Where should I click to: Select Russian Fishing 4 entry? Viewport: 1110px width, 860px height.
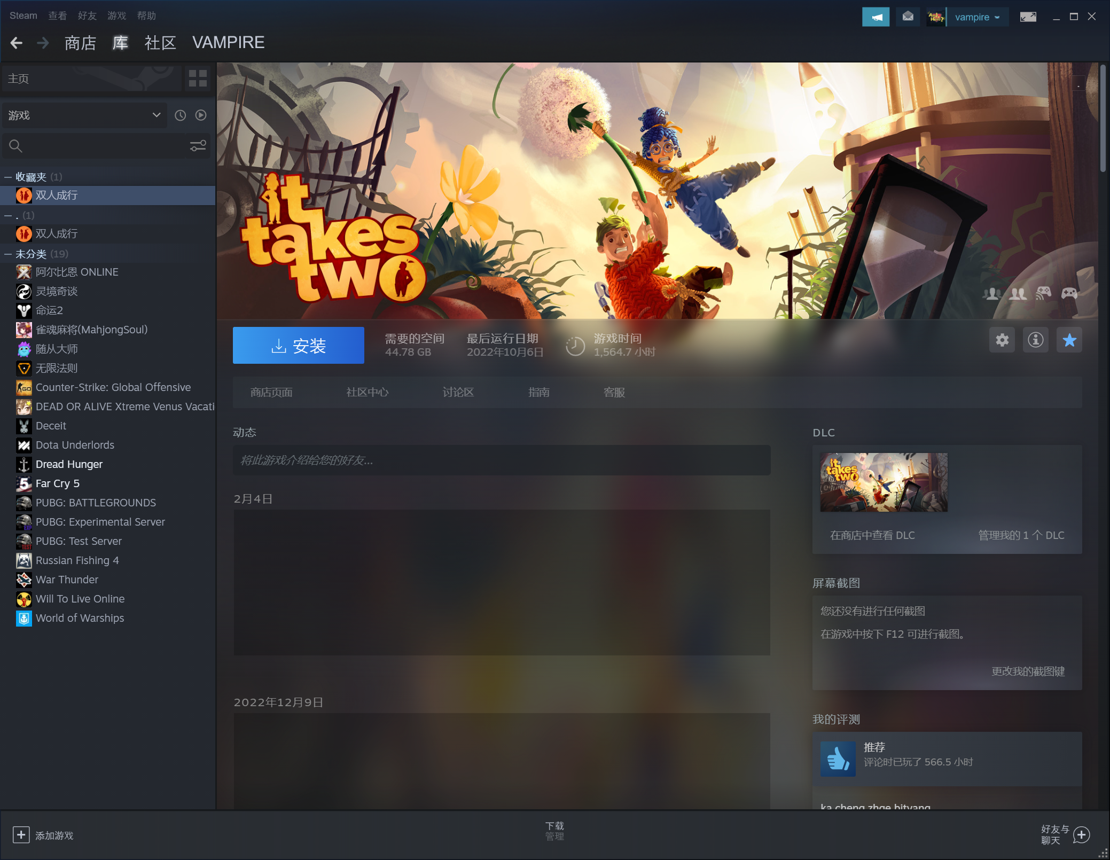77,560
